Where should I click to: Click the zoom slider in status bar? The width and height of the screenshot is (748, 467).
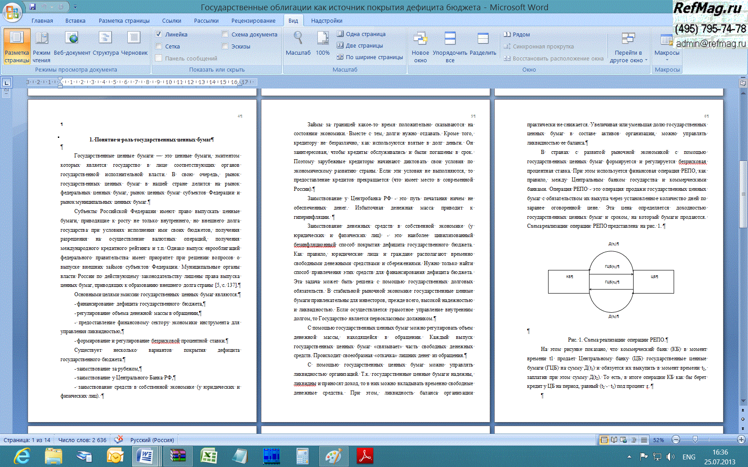tap(695, 439)
